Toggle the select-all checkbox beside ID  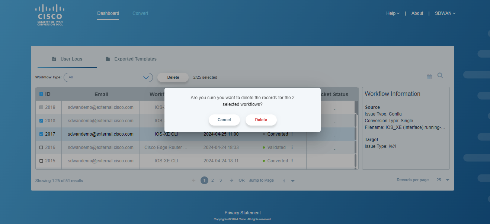41,94
